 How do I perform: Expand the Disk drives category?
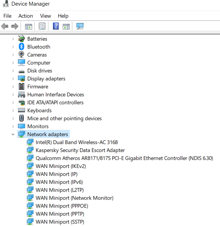click(x=13, y=71)
